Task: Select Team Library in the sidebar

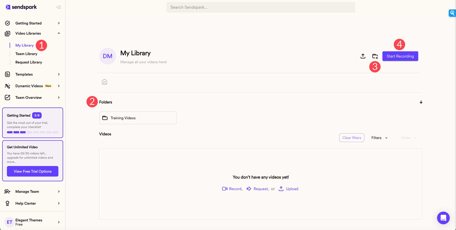Action: pos(26,54)
